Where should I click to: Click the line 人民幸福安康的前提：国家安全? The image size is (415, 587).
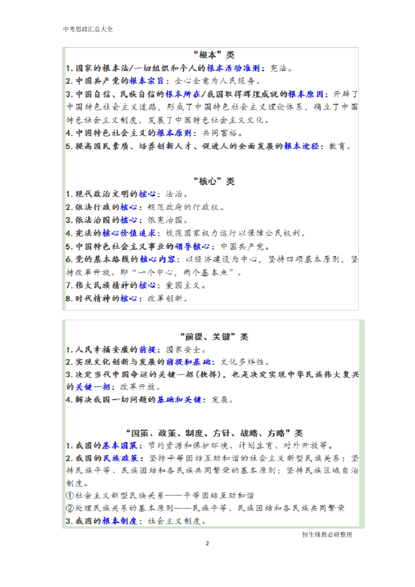tap(136, 350)
